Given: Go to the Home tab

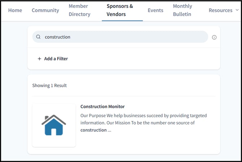Looking at the screenshot, I should pos(15,10).
